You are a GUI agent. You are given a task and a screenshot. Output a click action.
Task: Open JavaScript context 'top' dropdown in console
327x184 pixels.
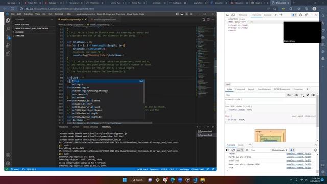240,150
